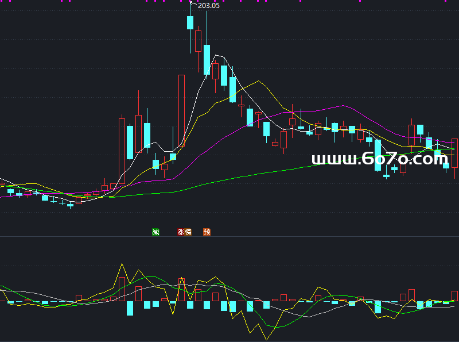Image resolution: width=459 pixels, height=342 pixels.
Task: Select the orange 榜 marker icon
Action: click(188, 232)
